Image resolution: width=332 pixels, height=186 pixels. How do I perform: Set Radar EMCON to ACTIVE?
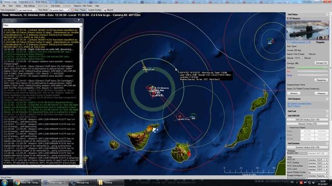coord(307,131)
